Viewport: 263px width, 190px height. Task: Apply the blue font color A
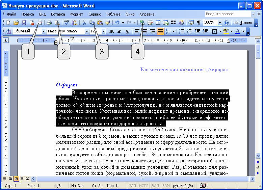[237, 31]
